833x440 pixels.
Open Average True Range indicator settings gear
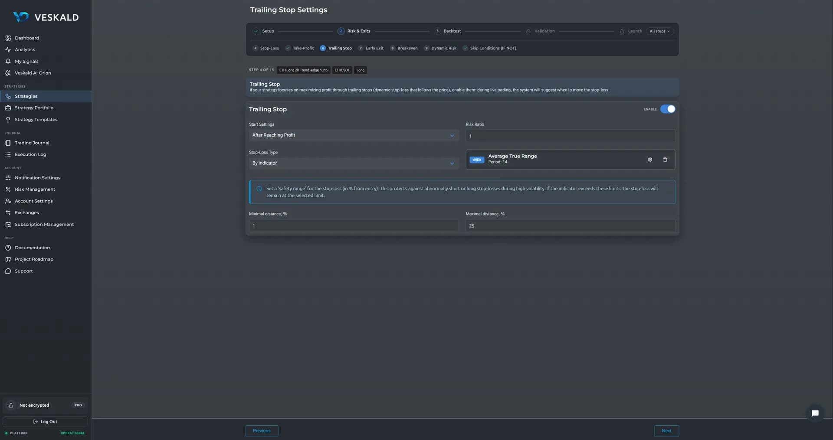650,160
